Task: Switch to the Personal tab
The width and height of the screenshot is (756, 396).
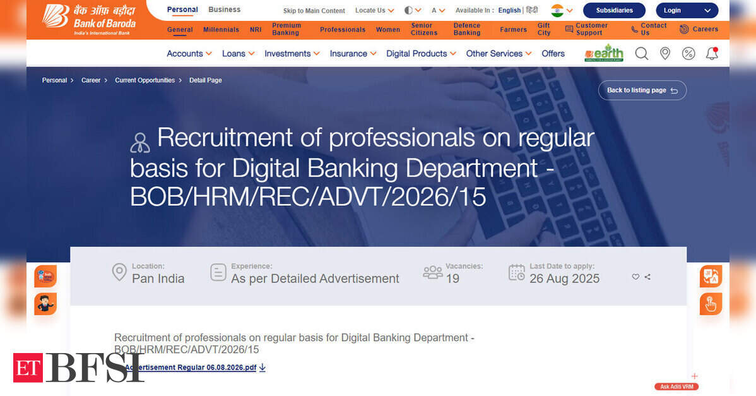Action: tap(182, 9)
